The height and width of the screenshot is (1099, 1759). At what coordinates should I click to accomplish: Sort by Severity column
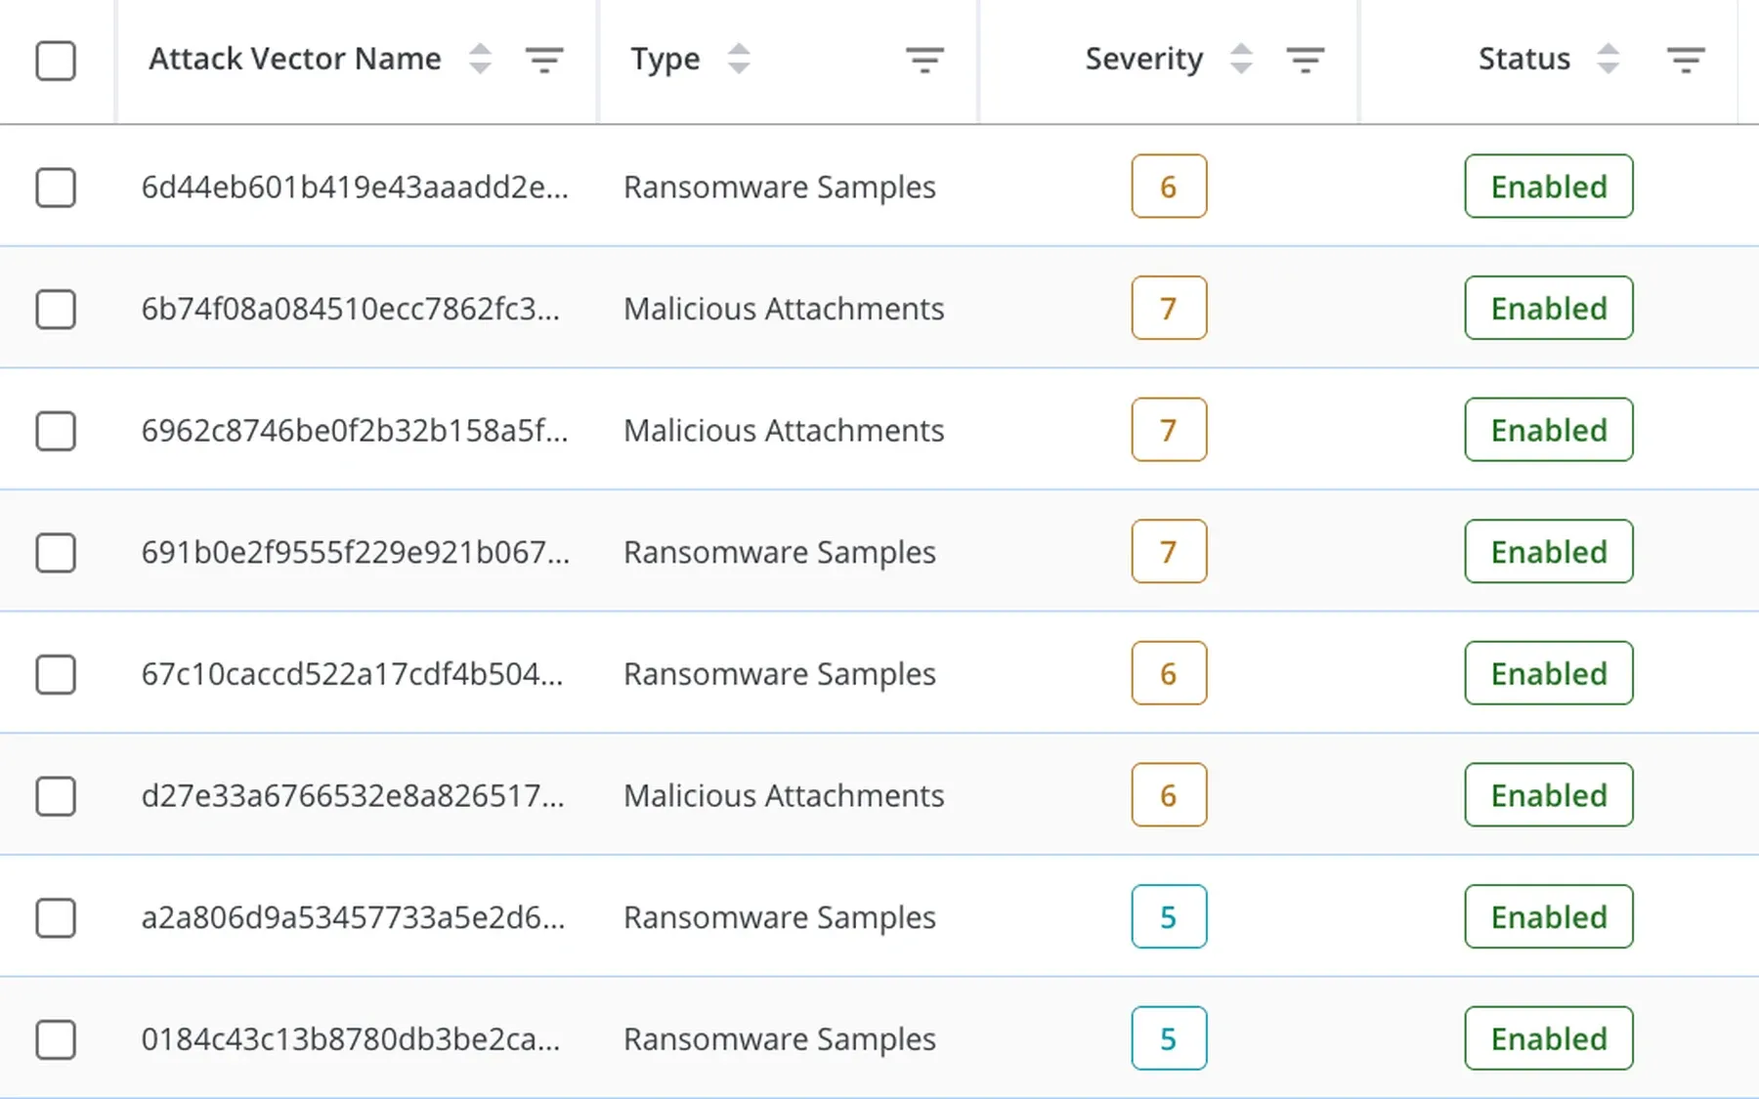[x=1241, y=59]
